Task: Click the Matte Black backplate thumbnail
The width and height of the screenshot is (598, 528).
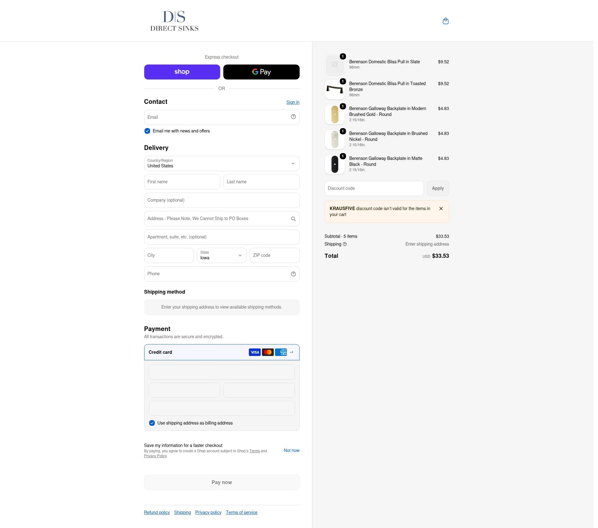Action: tap(335, 164)
